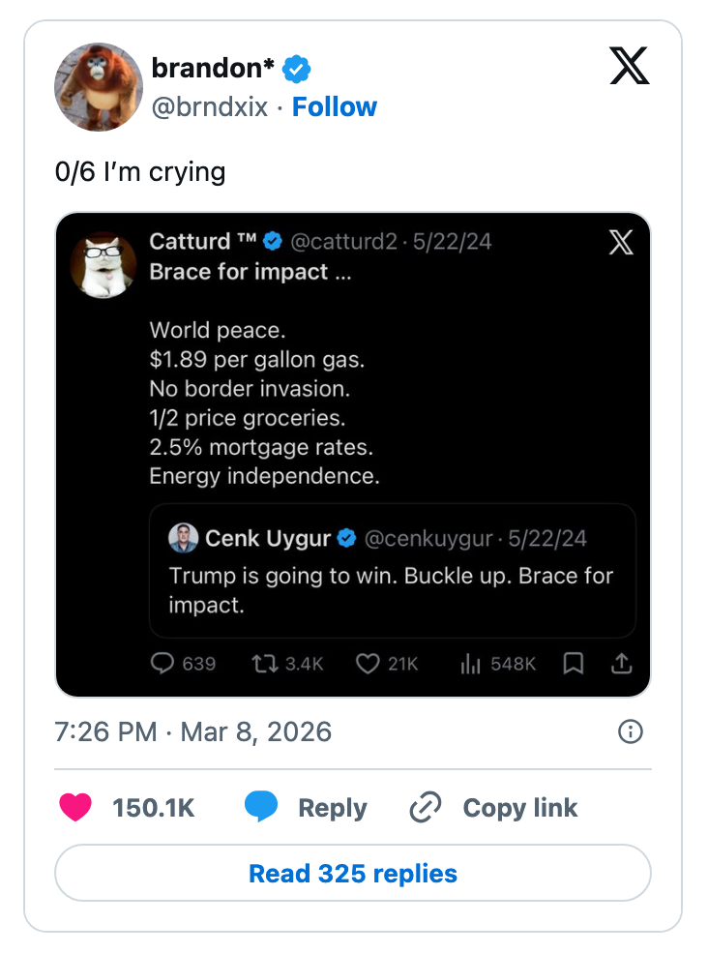The image size is (708, 954).
Task: Like the tweet with the heart icon
Action: (x=75, y=808)
